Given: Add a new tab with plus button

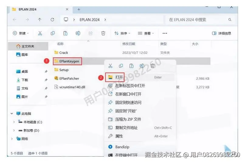Looking at the screenshot, I should click(x=79, y=9).
